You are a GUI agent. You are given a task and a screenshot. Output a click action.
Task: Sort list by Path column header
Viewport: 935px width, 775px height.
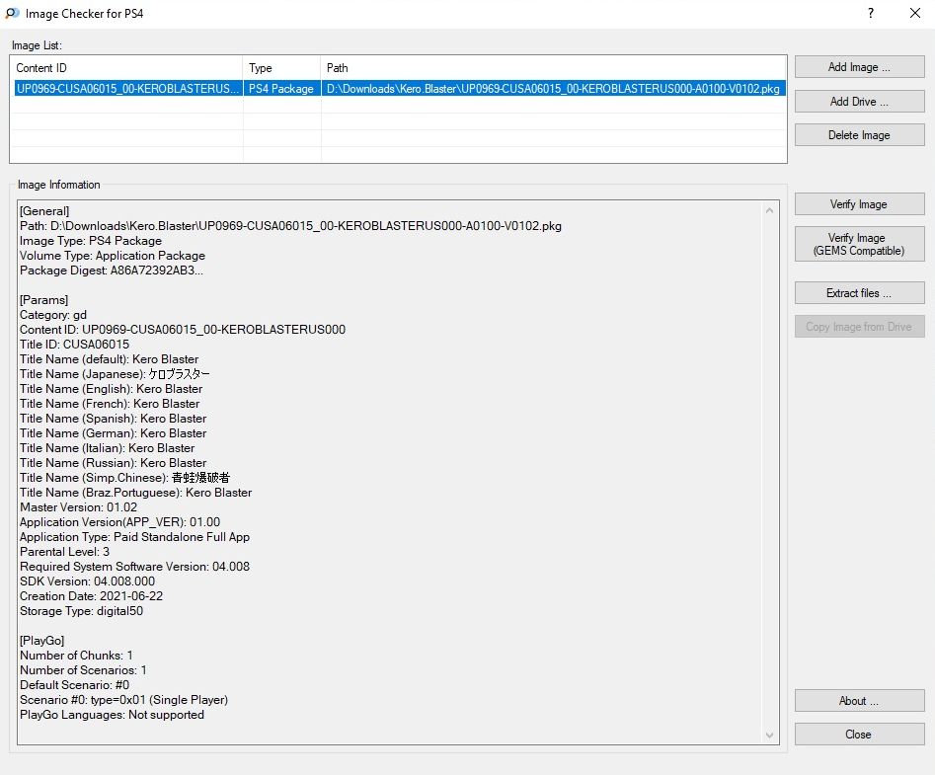[553, 68]
